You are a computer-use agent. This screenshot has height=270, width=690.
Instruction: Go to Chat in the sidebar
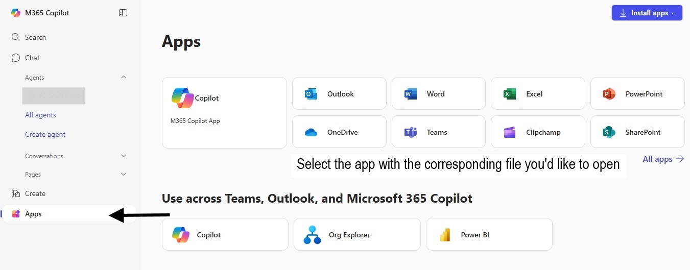[32, 58]
